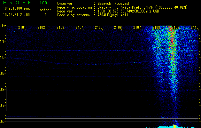Click the 2105 time marker
Image resolution: width=201 pixels, height=128 pixels.
point(99,27)
